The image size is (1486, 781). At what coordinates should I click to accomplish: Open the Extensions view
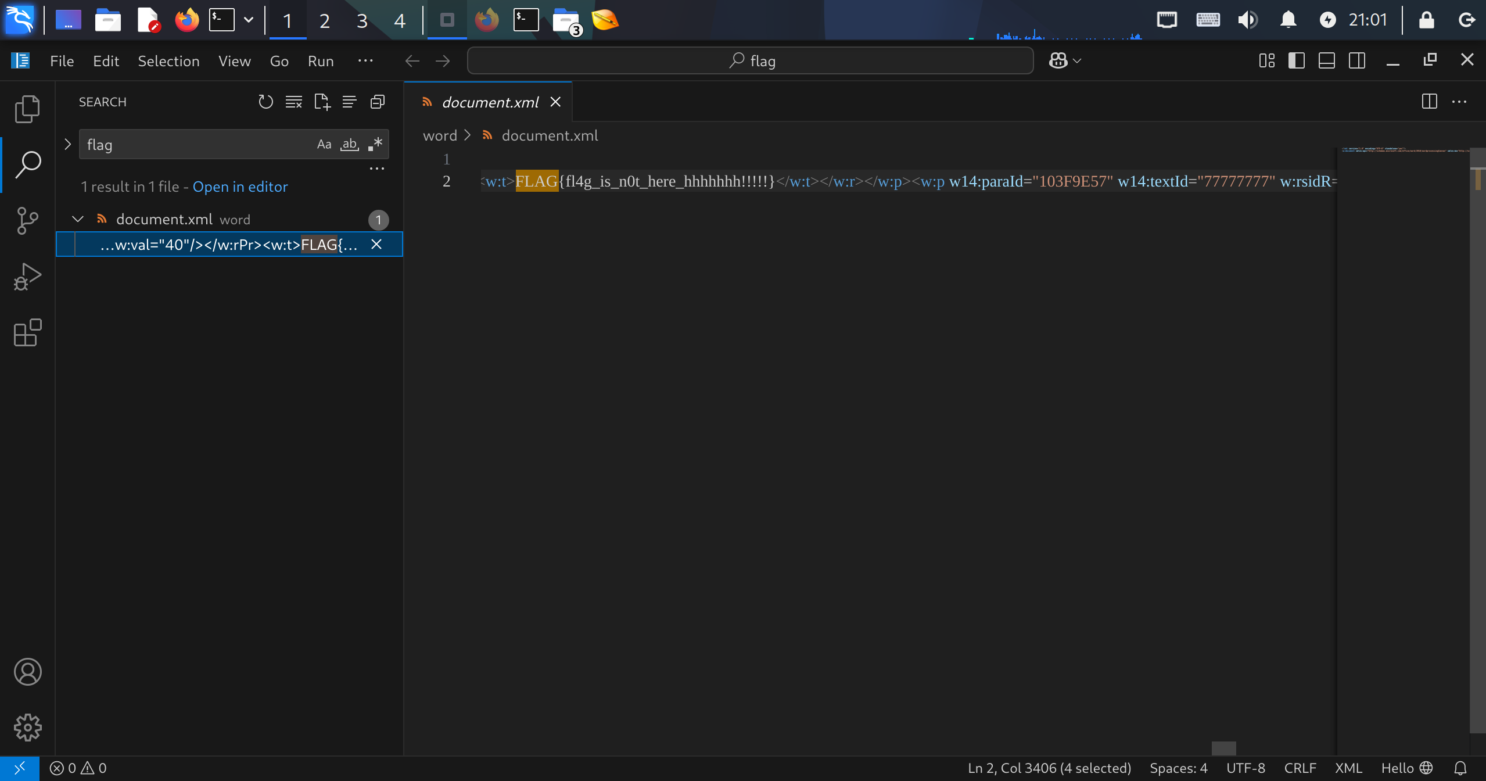(x=27, y=332)
